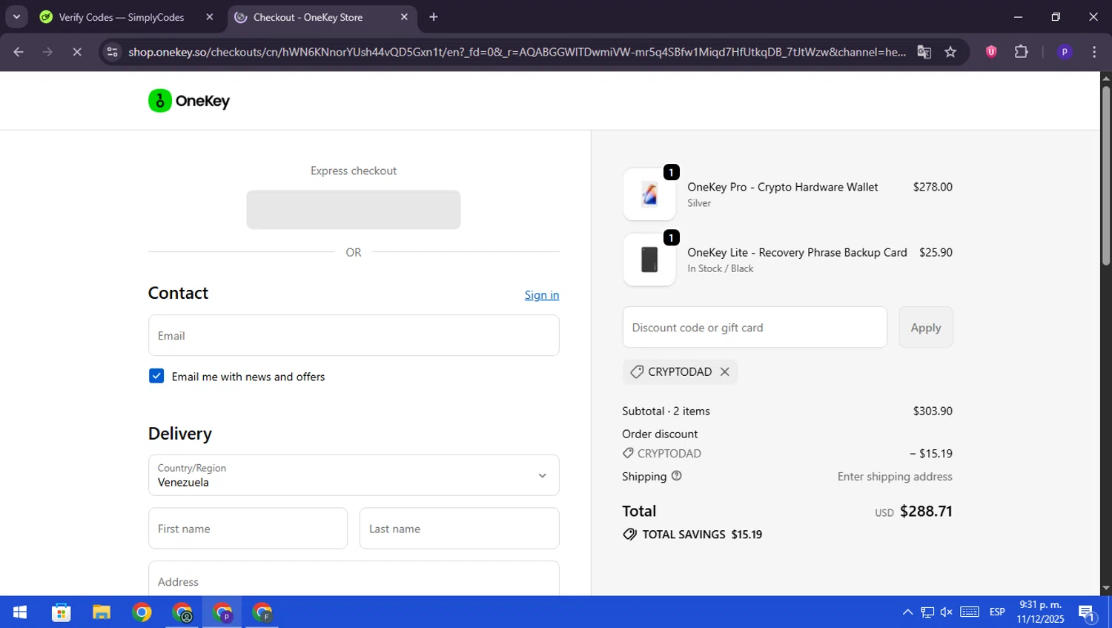Screen dimensions: 1112x628
Task: Click the muted volume tray icon
Action: point(947,612)
